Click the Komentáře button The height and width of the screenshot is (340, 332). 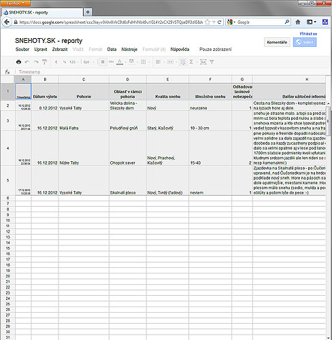277,42
